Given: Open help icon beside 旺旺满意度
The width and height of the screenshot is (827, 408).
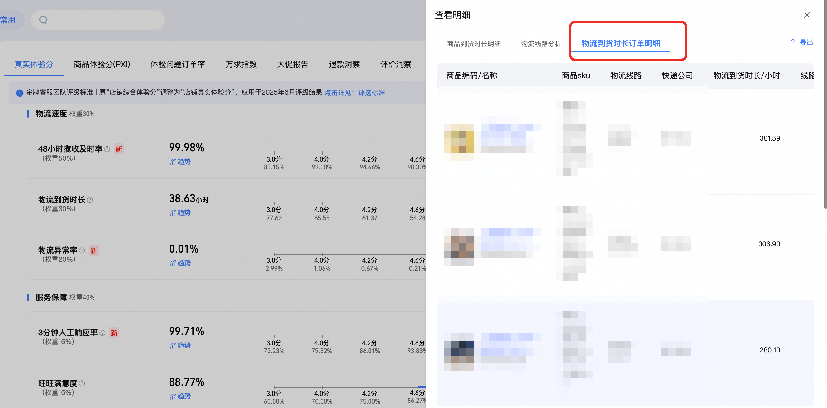Looking at the screenshot, I should click(x=82, y=383).
